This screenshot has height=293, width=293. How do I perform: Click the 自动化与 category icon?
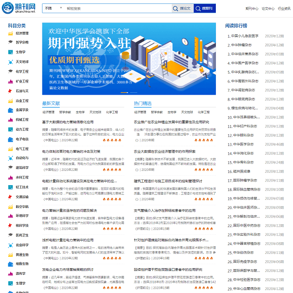pyautogui.click(x=10, y=158)
